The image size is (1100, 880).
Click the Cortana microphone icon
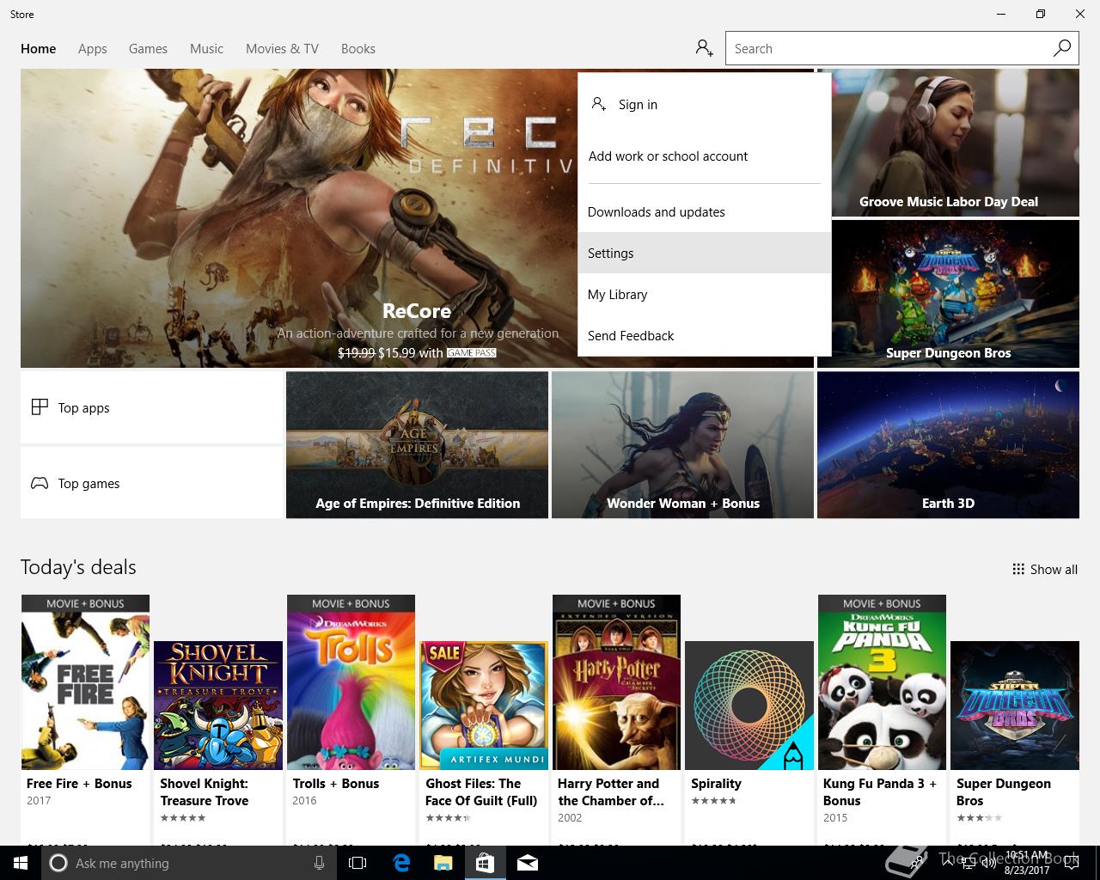319,863
